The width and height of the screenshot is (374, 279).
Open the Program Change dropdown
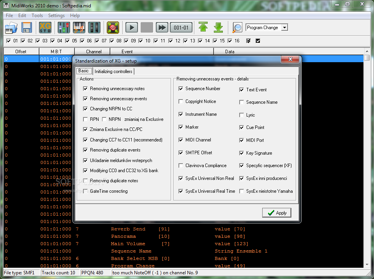coord(284,28)
